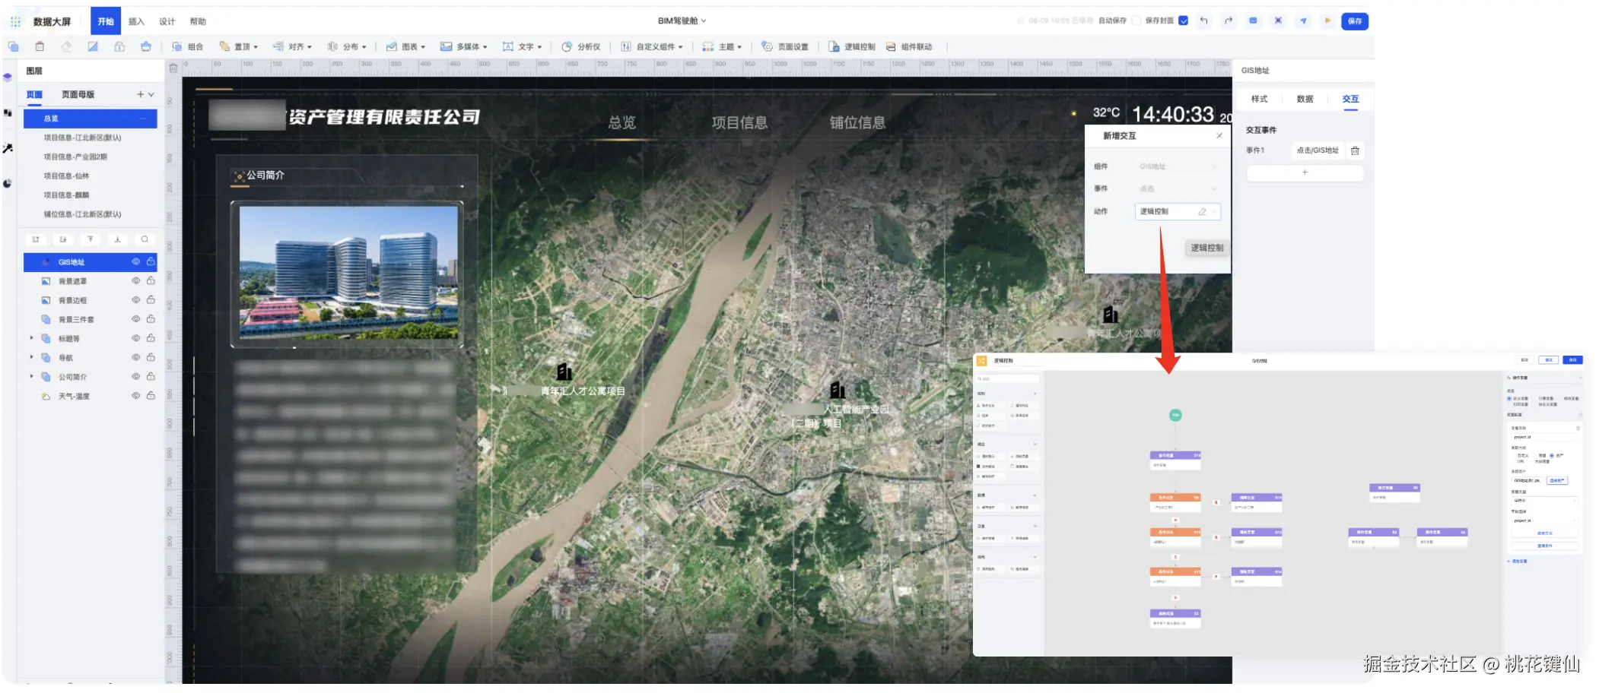Open the 自定义组件 dropdown

652,46
